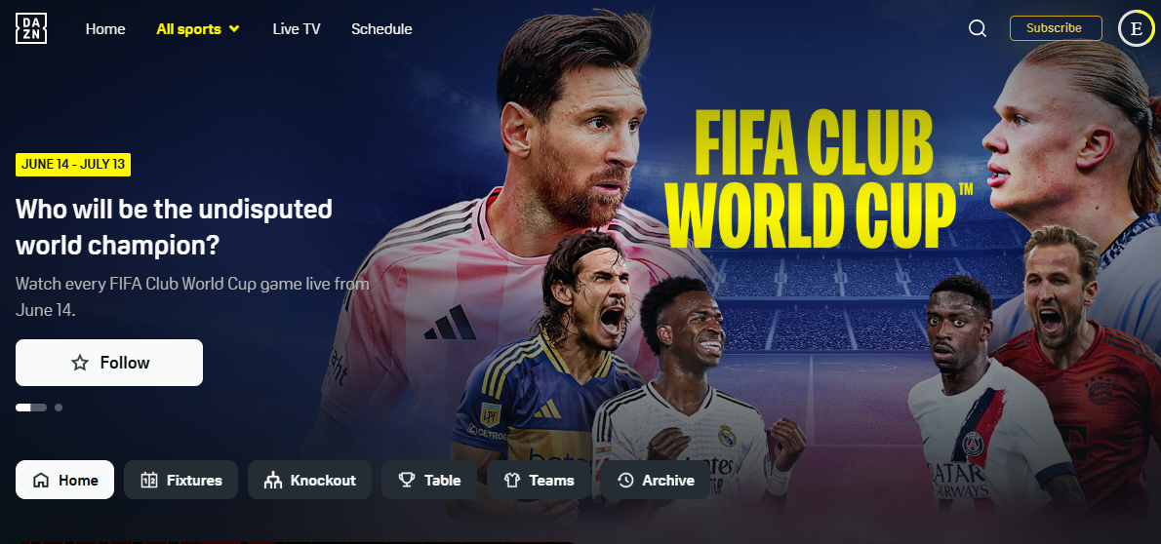Click the clock icon for Archive

click(x=625, y=481)
